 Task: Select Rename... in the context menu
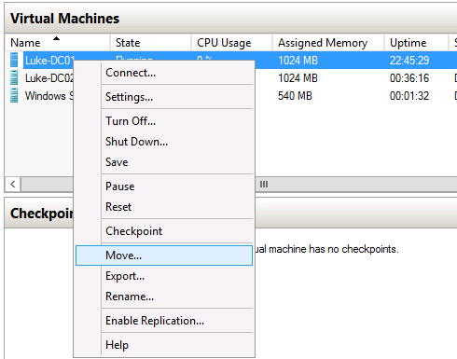pyautogui.click(x=164, y=297)
